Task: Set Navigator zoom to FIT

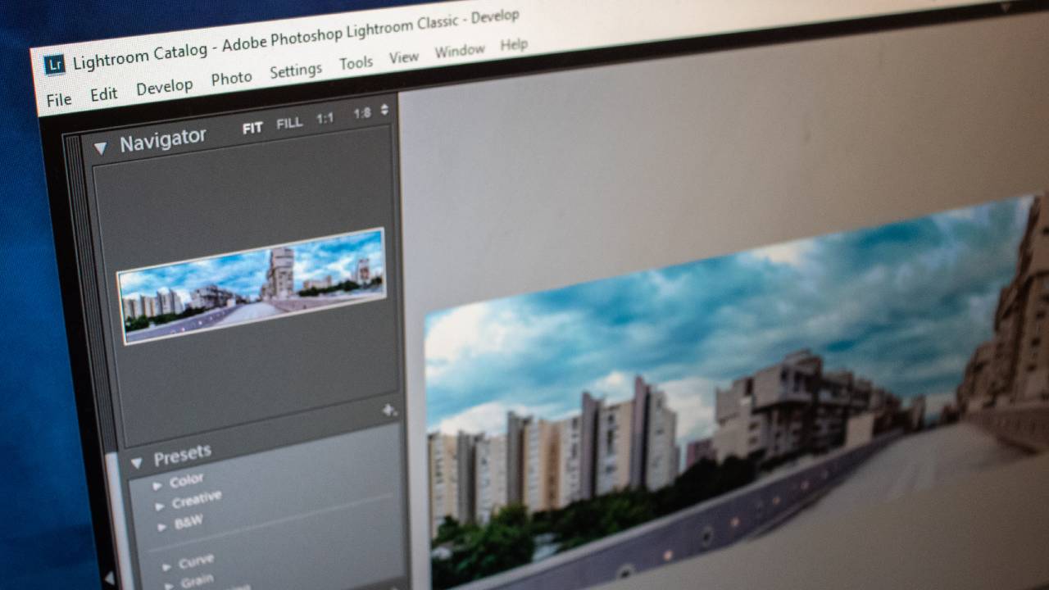Action: click(x=252, y=128)
